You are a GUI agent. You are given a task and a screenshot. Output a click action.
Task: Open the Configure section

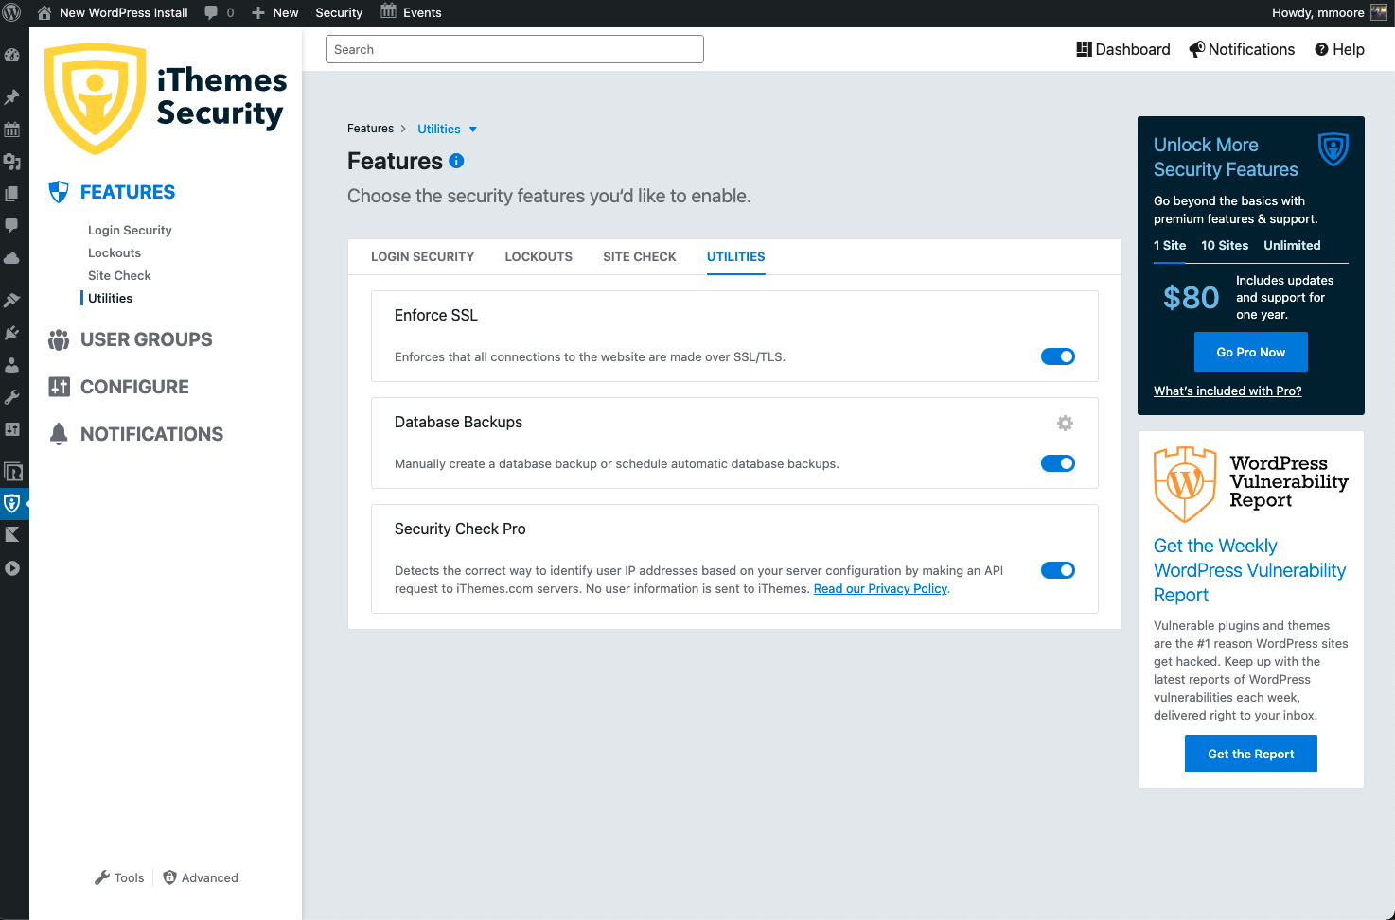tap(119, 387)
